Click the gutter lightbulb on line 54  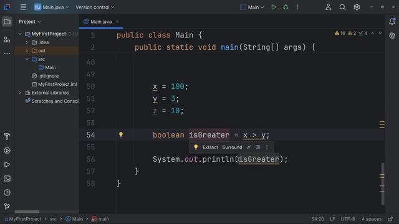(x=121, y=134)
